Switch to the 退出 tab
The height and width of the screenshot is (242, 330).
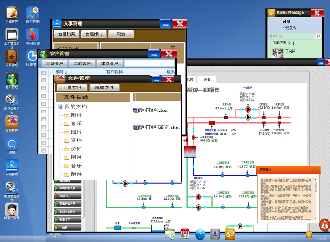(x=207, y=79)
